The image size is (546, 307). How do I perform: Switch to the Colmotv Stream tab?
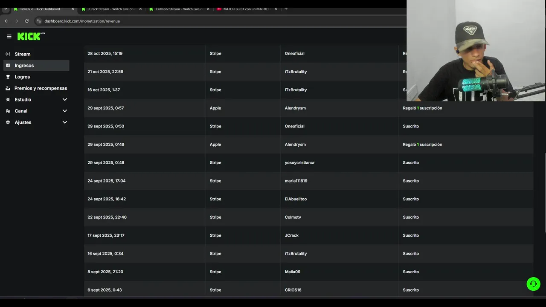(x=179, y=9)
